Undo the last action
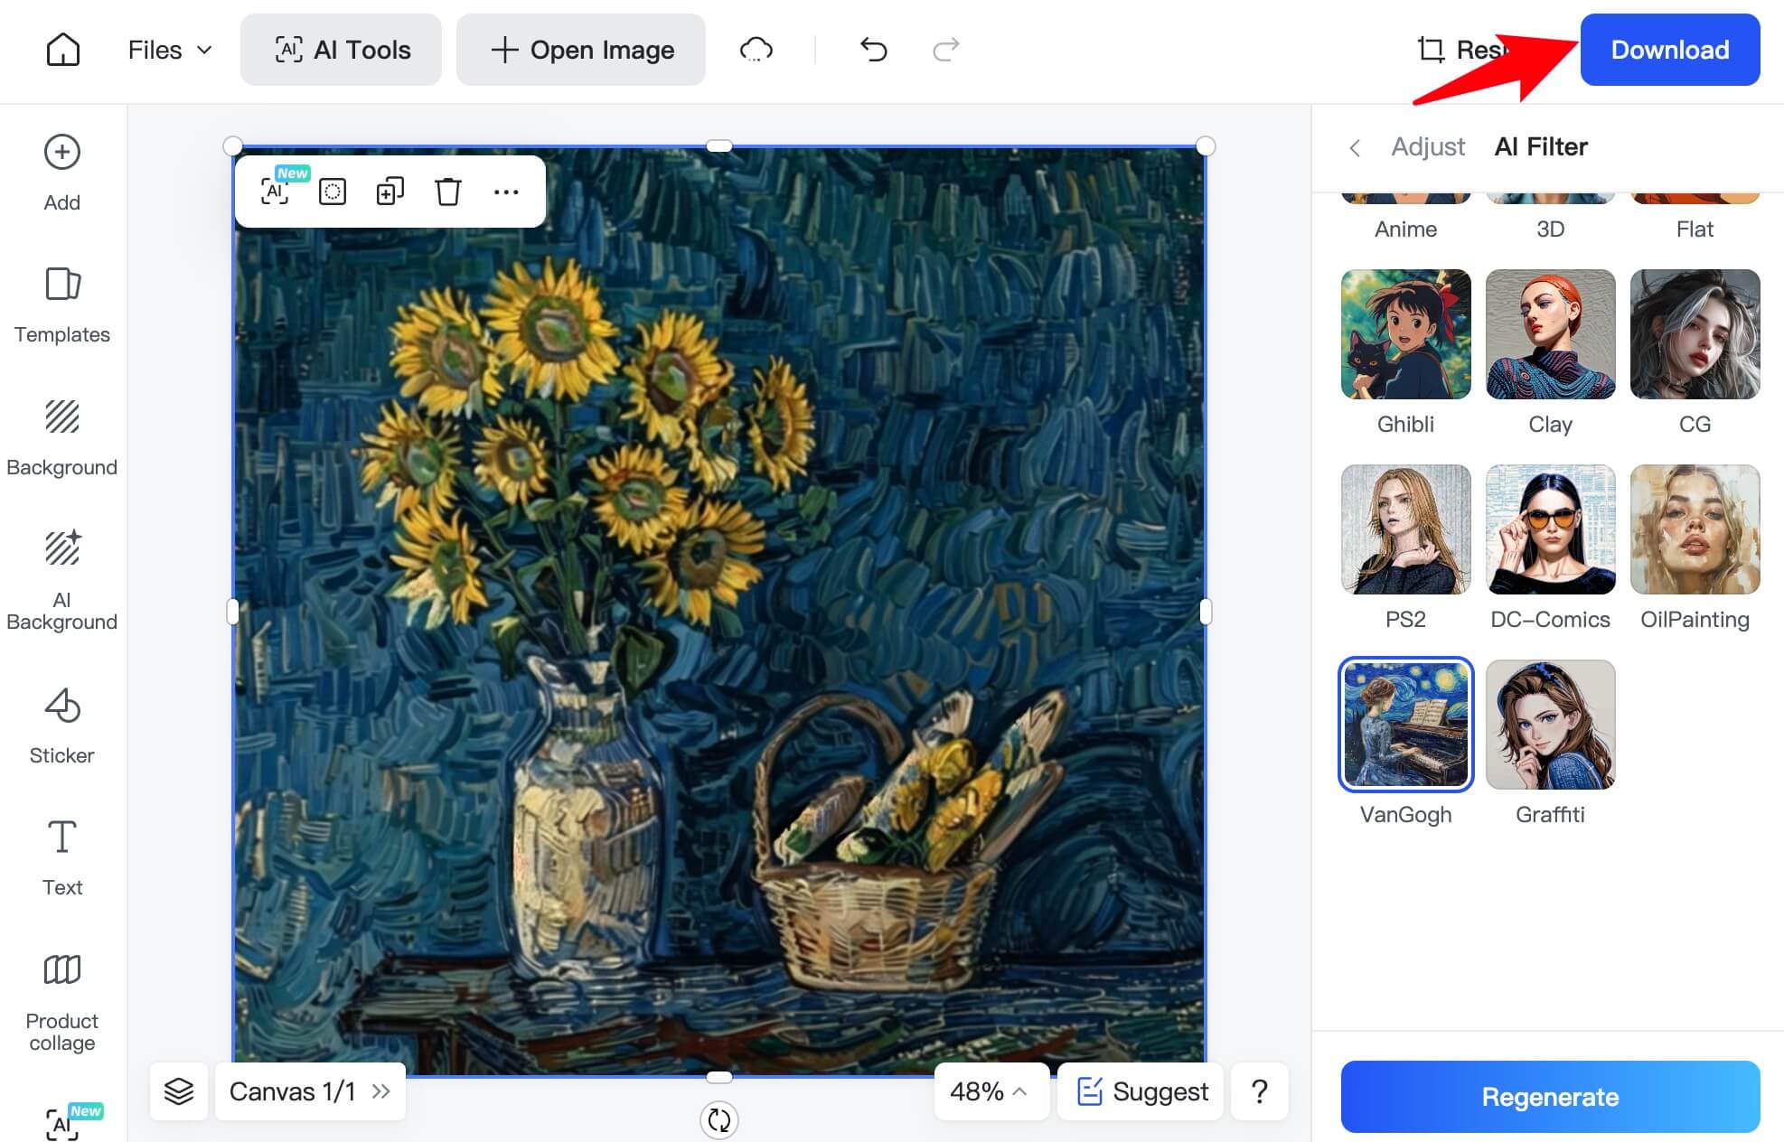Viewport: 1784px width, 1142px height. click(x=873, y=50)
